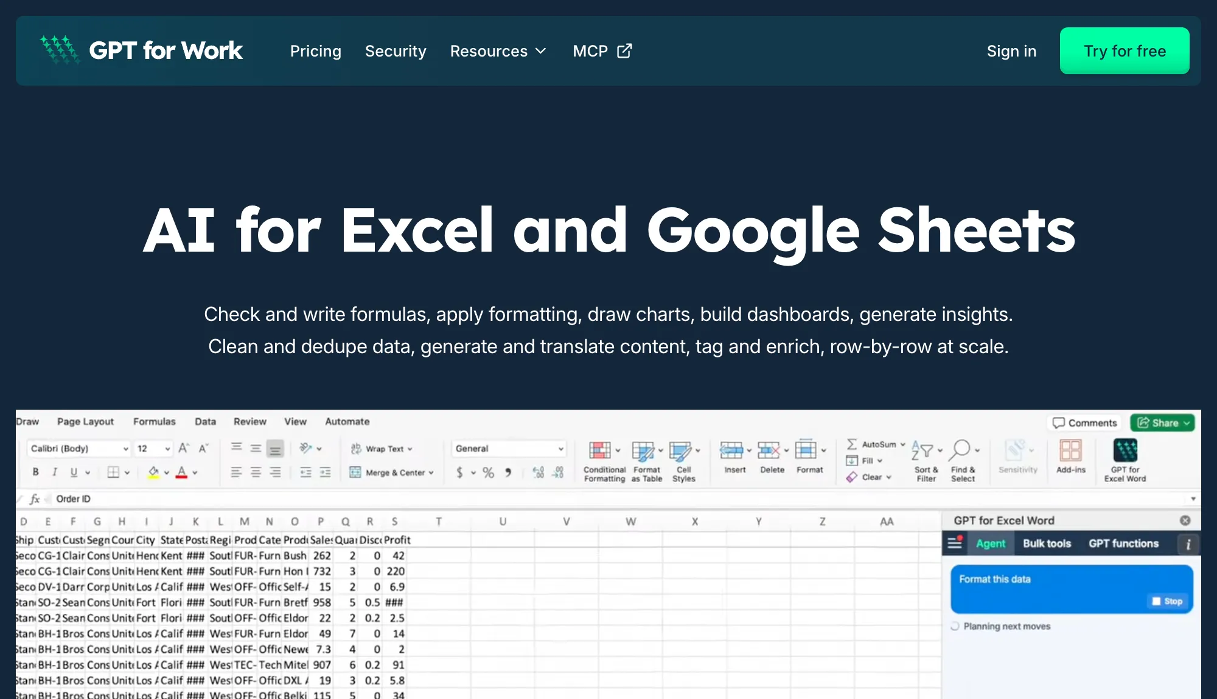Apply the red font color
The image size is (1217, 699).
click(x=181, y=472)
